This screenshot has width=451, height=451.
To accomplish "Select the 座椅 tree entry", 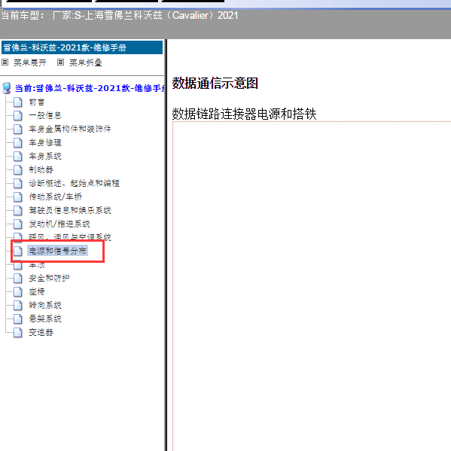I will [x=37, y=291].
